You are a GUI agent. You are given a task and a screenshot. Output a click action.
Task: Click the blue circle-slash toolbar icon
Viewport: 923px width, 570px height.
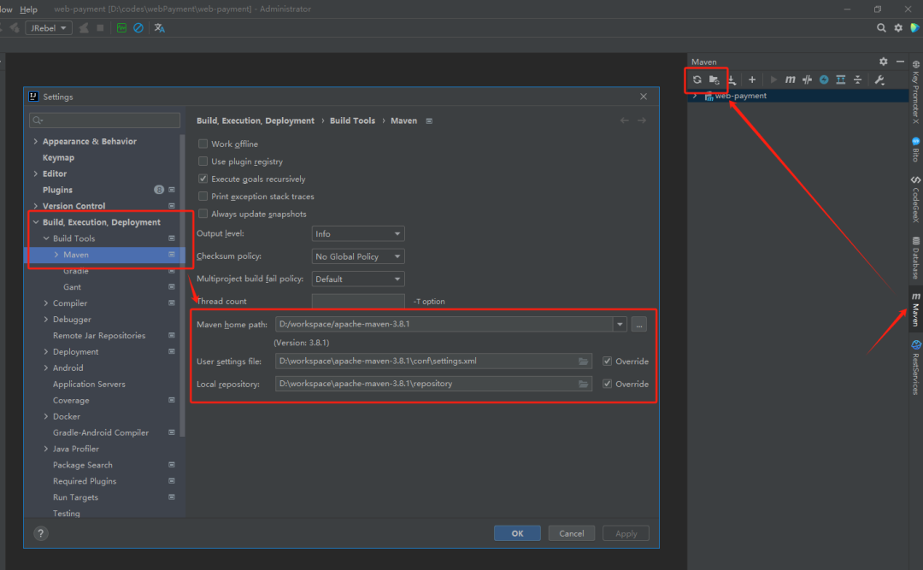pyautogui.click(x=138, y=27)
